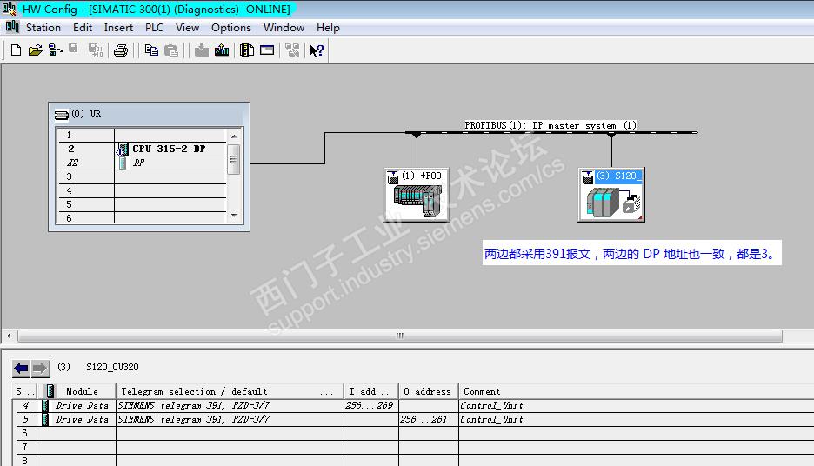Image resolution: width=814 pixels, height=466 pixels.
Task: Select empty rack slot 3
Action: click(141, 177)
